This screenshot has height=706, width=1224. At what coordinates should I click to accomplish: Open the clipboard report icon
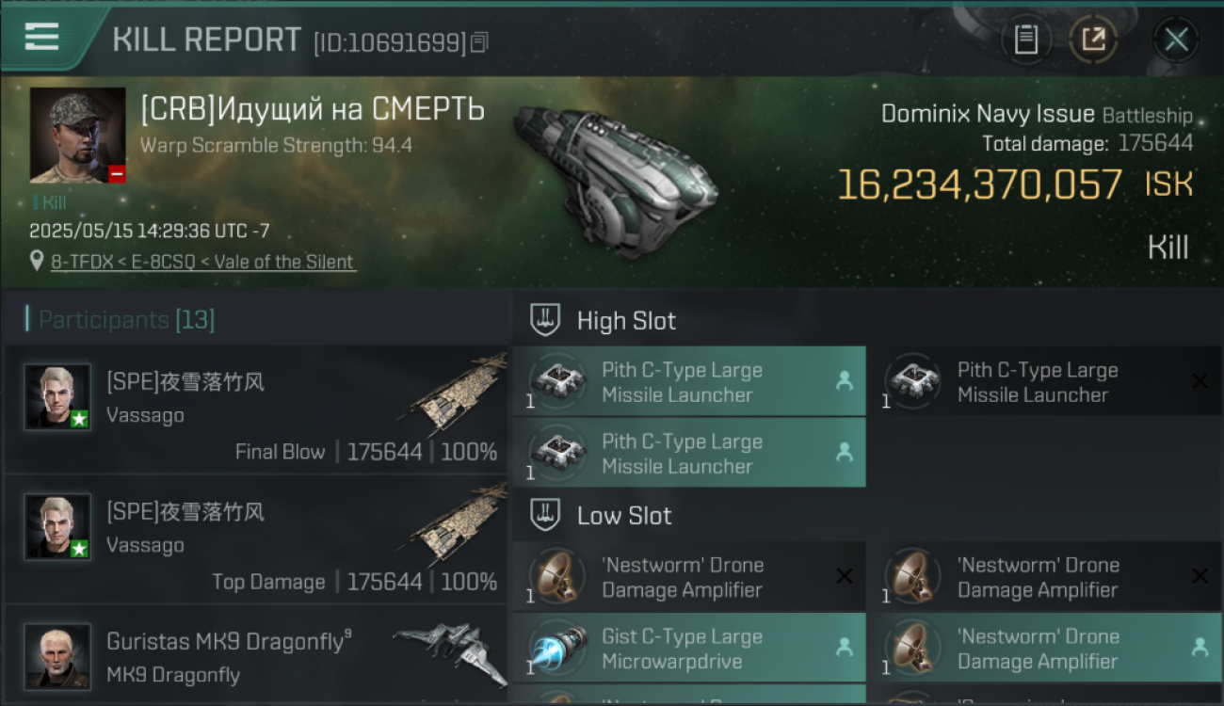tap(1026, 40)
